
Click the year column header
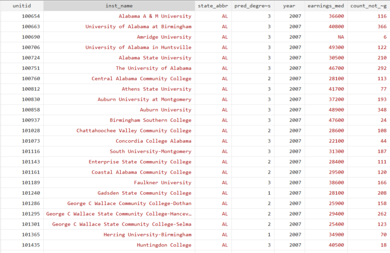[289, 6]
